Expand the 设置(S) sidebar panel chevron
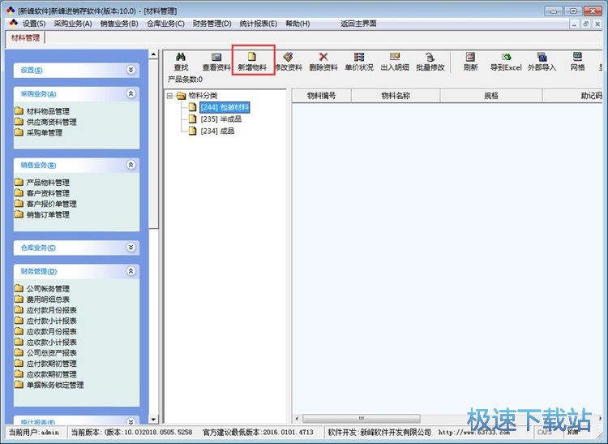This screenshot has height=444, width=608. click(131, 70)
